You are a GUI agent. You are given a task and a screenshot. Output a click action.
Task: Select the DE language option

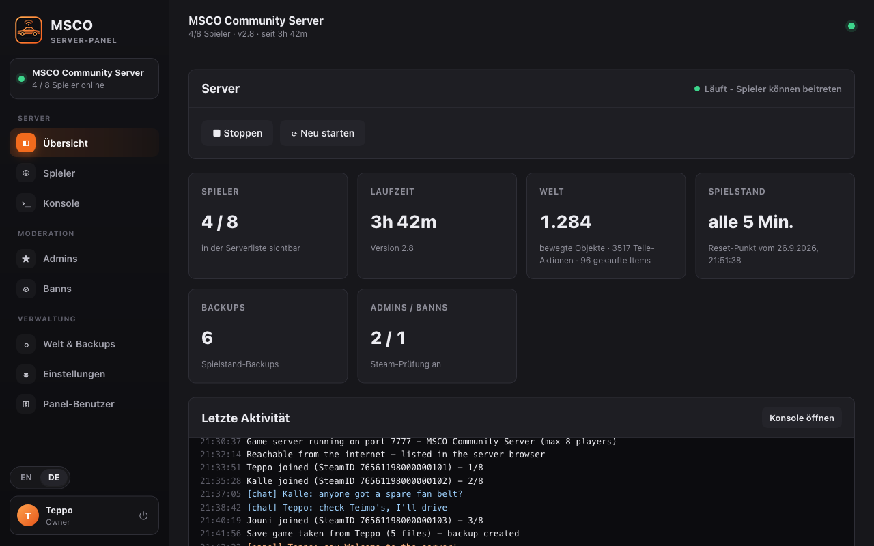tap(54, 478)
